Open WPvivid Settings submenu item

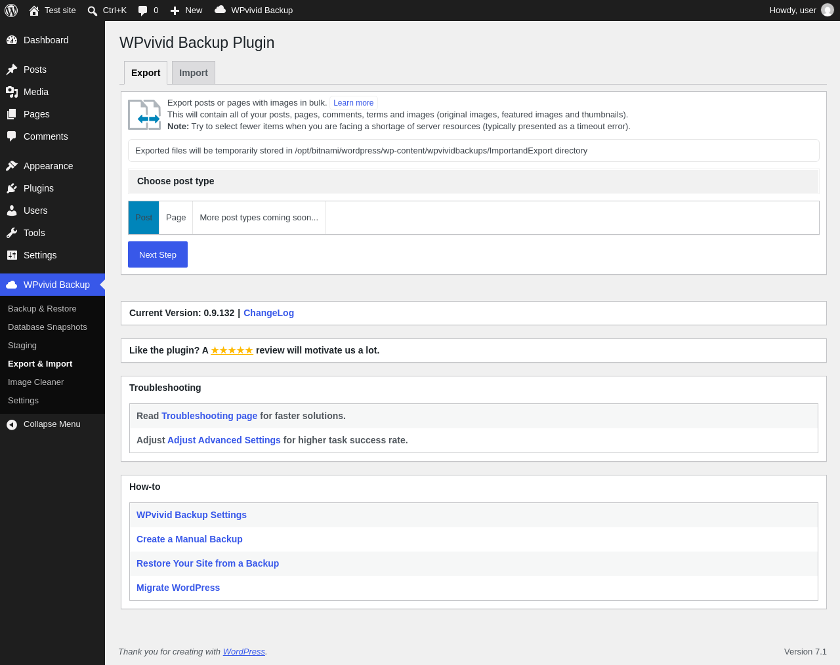pos(23,401)
